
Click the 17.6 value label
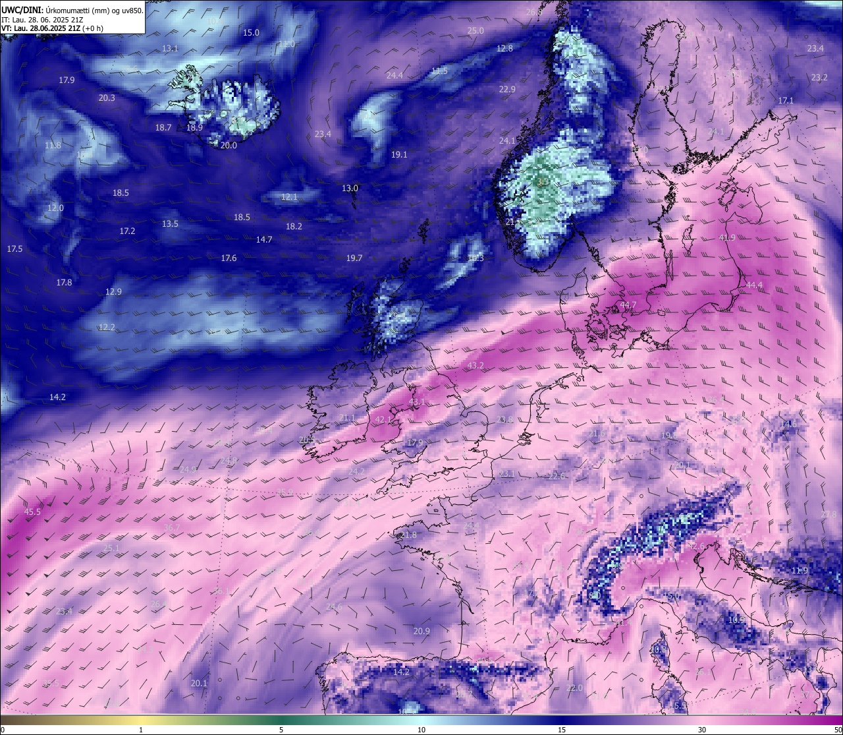pos(229,258)
